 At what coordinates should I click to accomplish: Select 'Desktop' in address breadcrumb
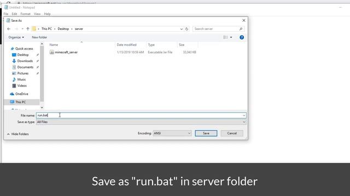(63, 29)
